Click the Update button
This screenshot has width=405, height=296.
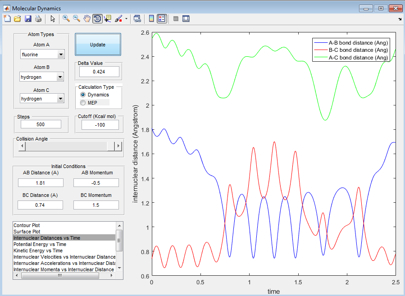pyautogui.click(x=98, y=45)
